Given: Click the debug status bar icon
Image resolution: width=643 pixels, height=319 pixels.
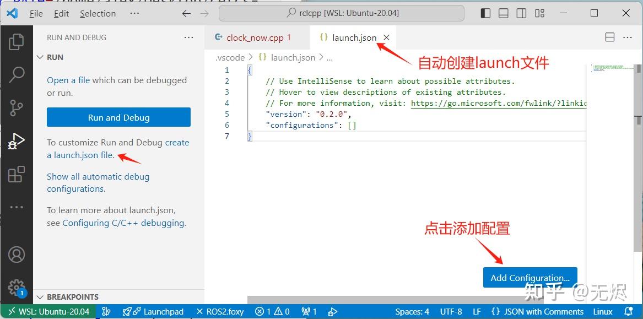Looking at the screenshot, I should [333, 312].
